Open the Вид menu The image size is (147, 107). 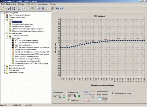click(x=15, y=4)
